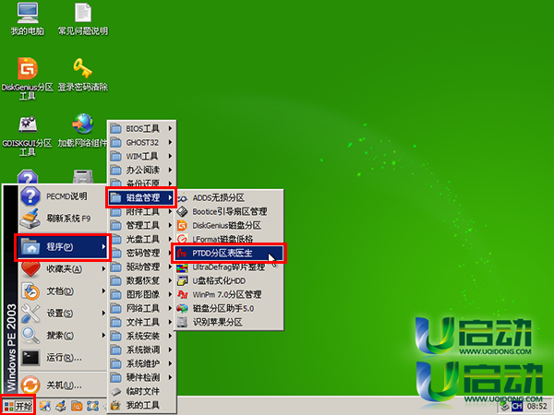Launch LFormat磁盘低格

(229, 239)
